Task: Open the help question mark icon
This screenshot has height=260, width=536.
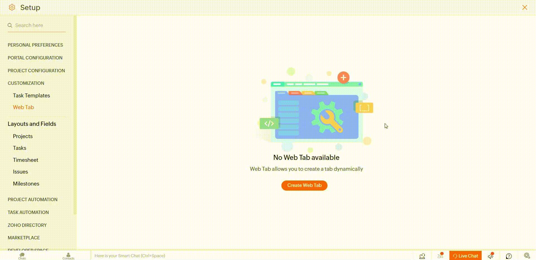Action: click(509, 256)
